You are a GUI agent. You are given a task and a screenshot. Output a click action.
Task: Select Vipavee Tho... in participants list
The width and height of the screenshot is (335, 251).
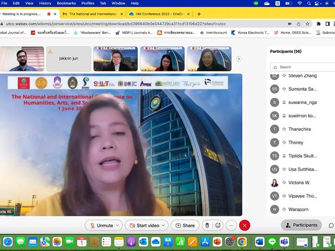pyautogui.click(x=302, y=196)
